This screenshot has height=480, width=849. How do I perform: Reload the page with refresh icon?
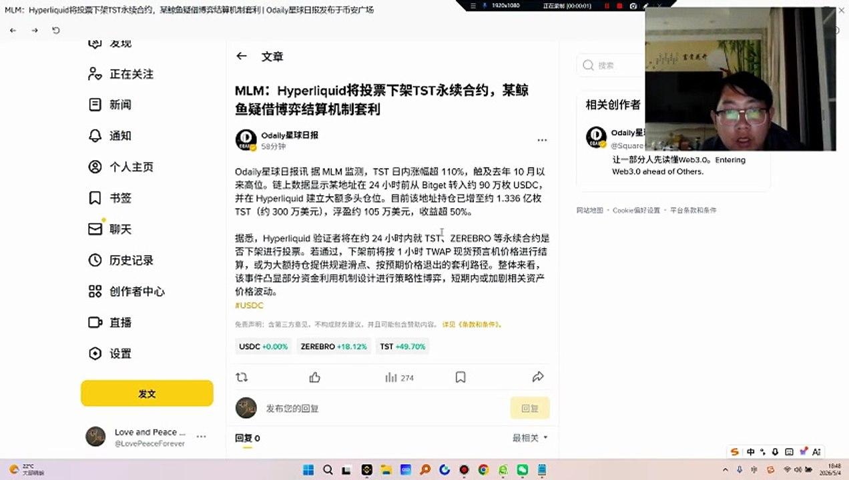point(56,31)
